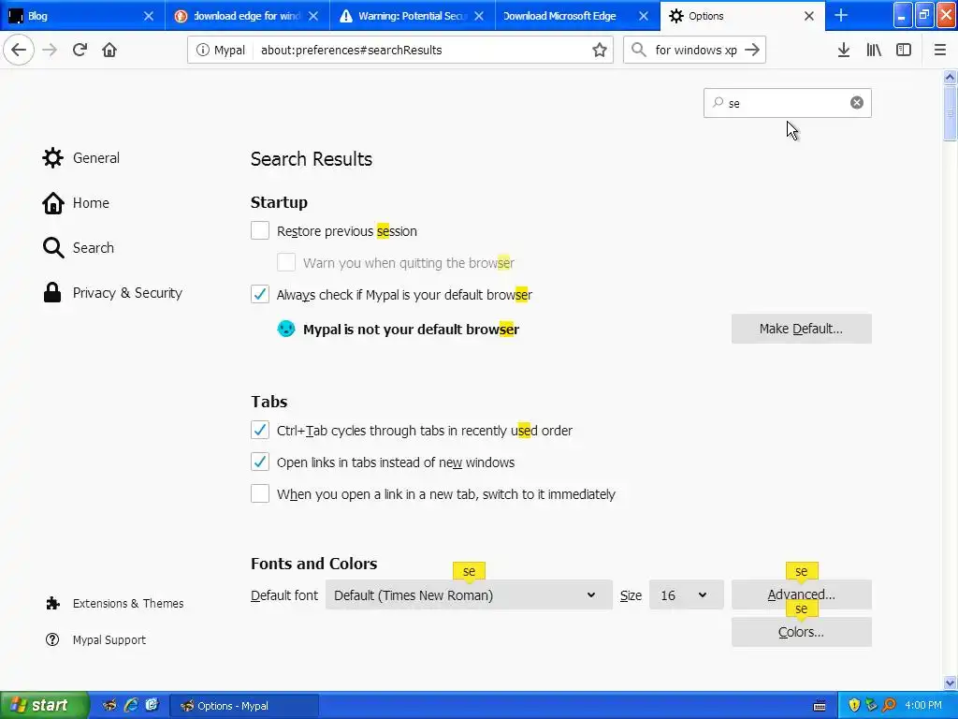Reload the current page
Screen dimensions: 958x719
pyautogui.click(x=80, y=51)
